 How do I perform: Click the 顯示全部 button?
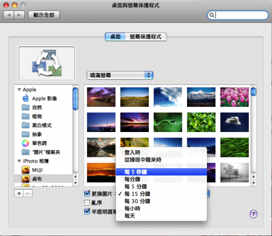44,15
